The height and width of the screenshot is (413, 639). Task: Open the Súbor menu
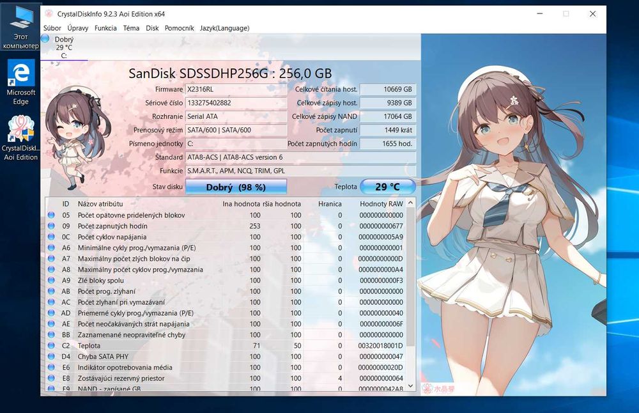coord(52,28)
